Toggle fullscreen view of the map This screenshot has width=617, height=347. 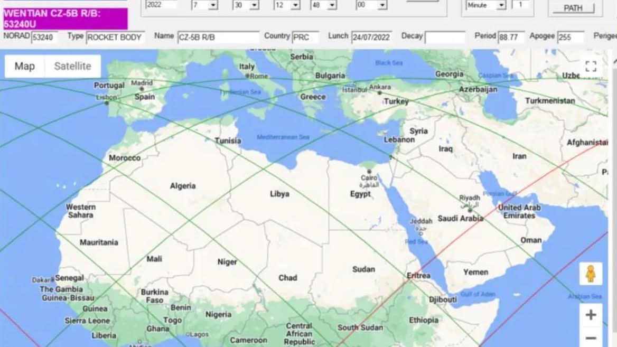pos(591,66)
